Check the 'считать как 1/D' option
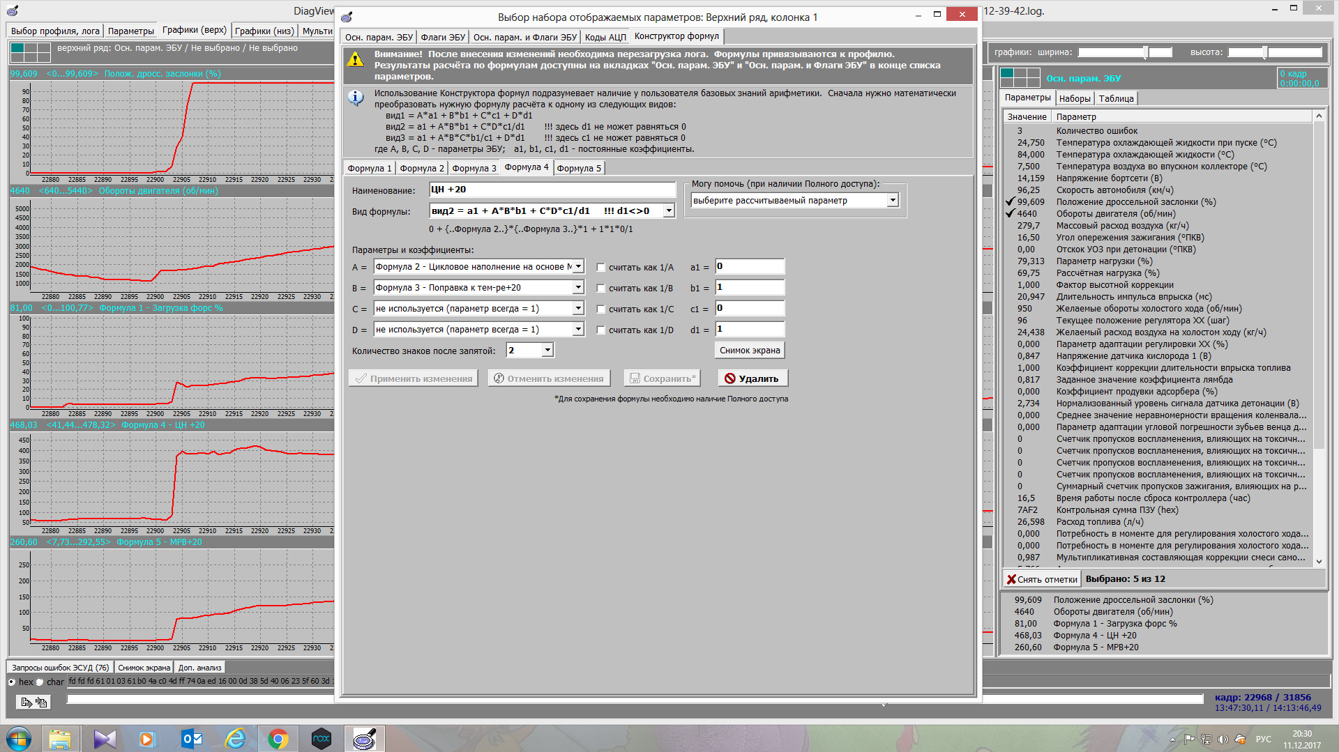1339x752 pixels. (600, 330)
